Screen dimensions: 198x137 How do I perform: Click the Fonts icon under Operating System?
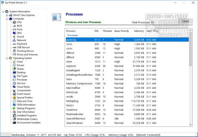(x=14, y=62)
